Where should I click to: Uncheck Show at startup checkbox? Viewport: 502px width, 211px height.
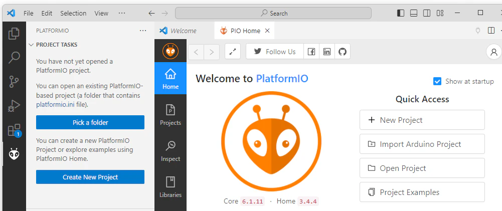[437, 81]
